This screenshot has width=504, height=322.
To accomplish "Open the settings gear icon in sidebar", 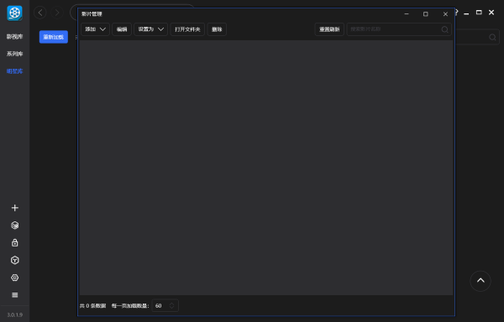I will click(15, 278).
